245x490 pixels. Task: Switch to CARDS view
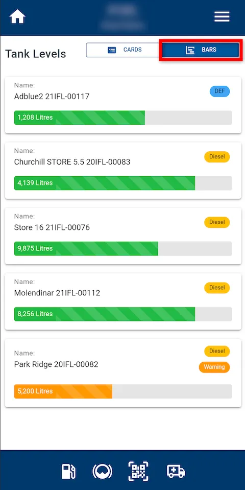point(124,50)
